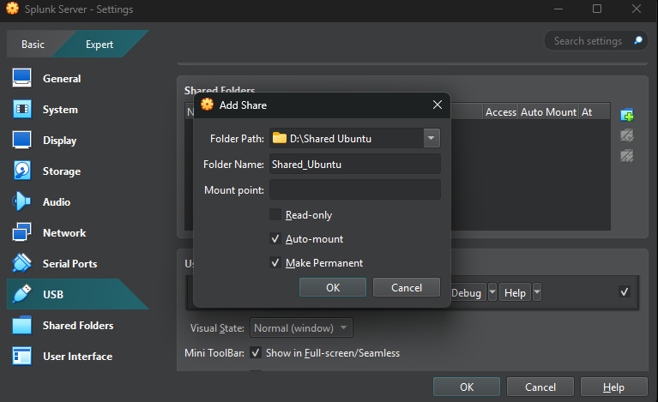Click the Storage disk icon

[x=21, y=171]
